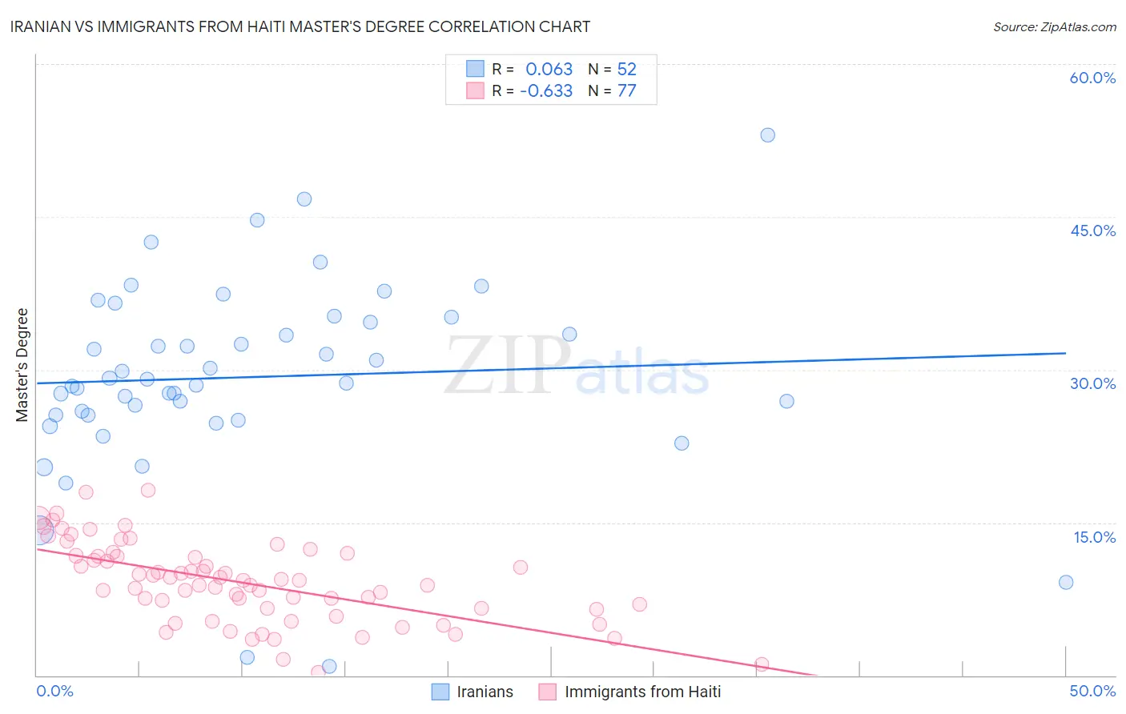1126x714 pixels.
Task: Click the 45.0% y-axis tick label
Action: point(1092,231)
